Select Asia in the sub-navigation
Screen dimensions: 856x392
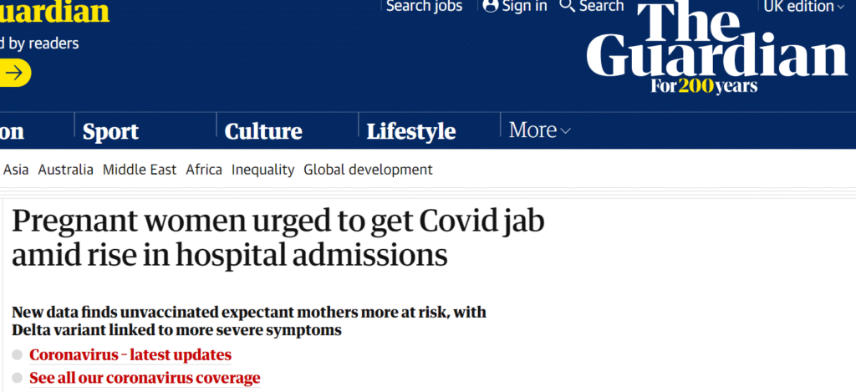pyautogui.click(x=16, y=170)
